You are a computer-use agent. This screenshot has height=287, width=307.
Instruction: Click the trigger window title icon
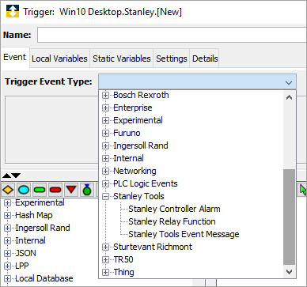[x=13, y=11]
